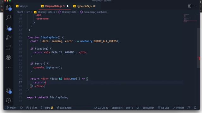Image resolution: width=202 pixels, height=113 pixels.
Task: Start a Live Share session
Action: click(64, 108)
